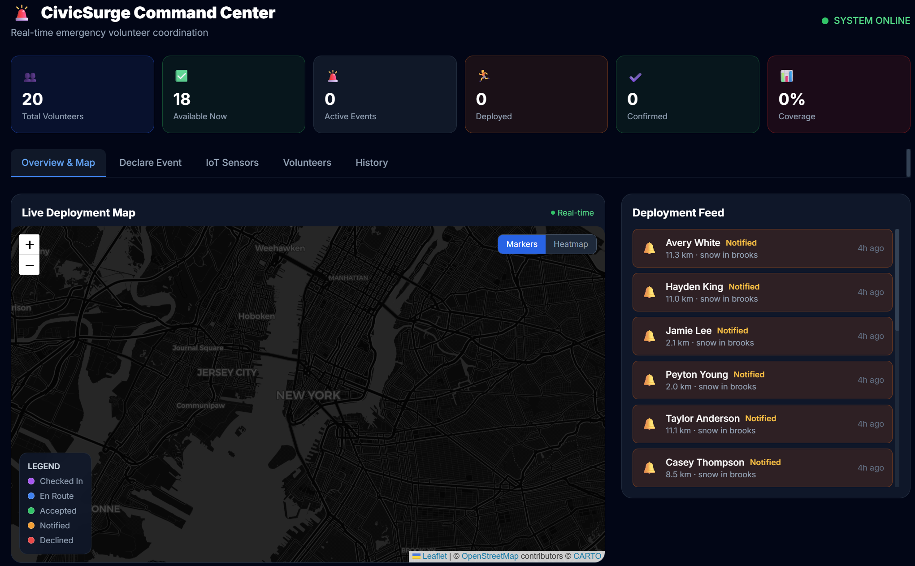Image resolution: width=915 pixels, height=566 pixels.
Task: Zoom in on the deployment map
Action: point(30,245)
